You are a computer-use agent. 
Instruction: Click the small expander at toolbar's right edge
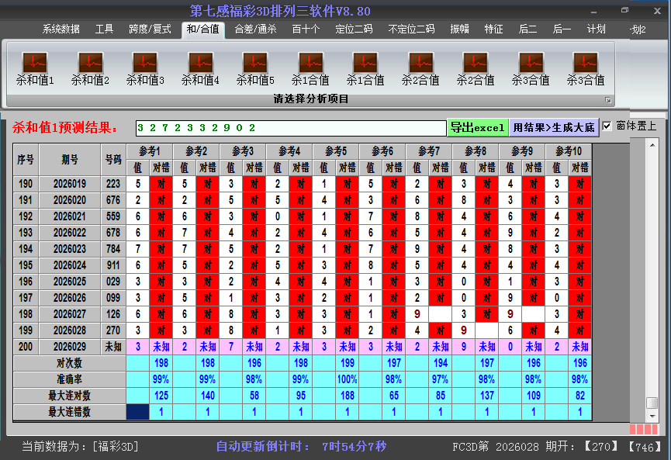click(x=610, y=99)
